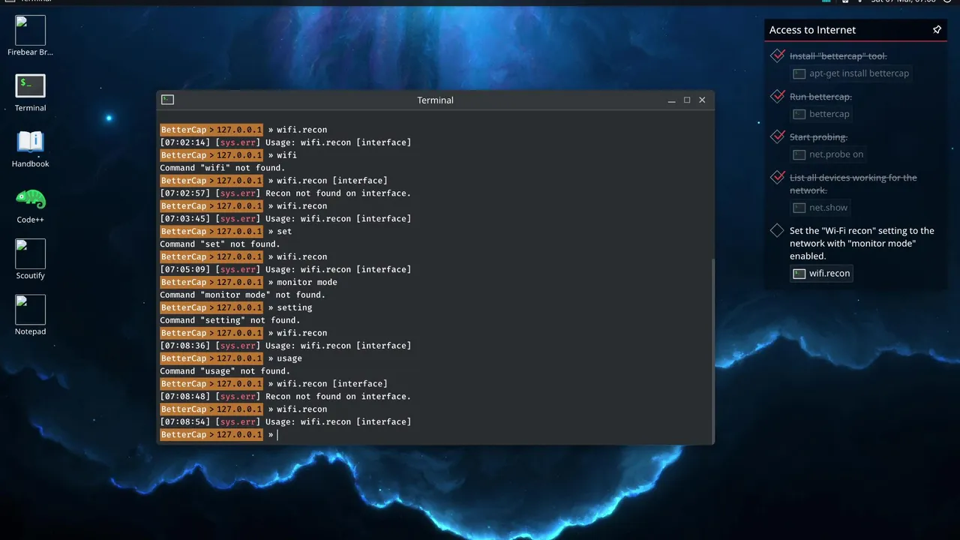Toggle the List all devices checkmark
Viewport: 960px width, 540px height.
[x=778, y=177]
